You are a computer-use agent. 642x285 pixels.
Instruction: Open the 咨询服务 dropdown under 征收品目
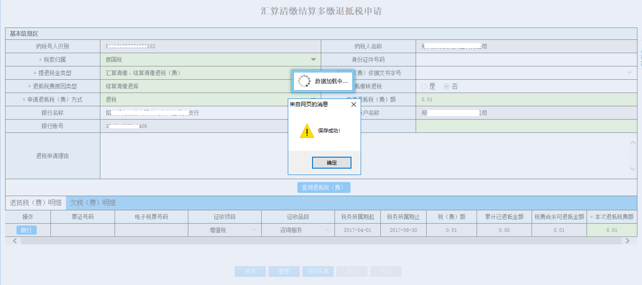tap(326, 230)
